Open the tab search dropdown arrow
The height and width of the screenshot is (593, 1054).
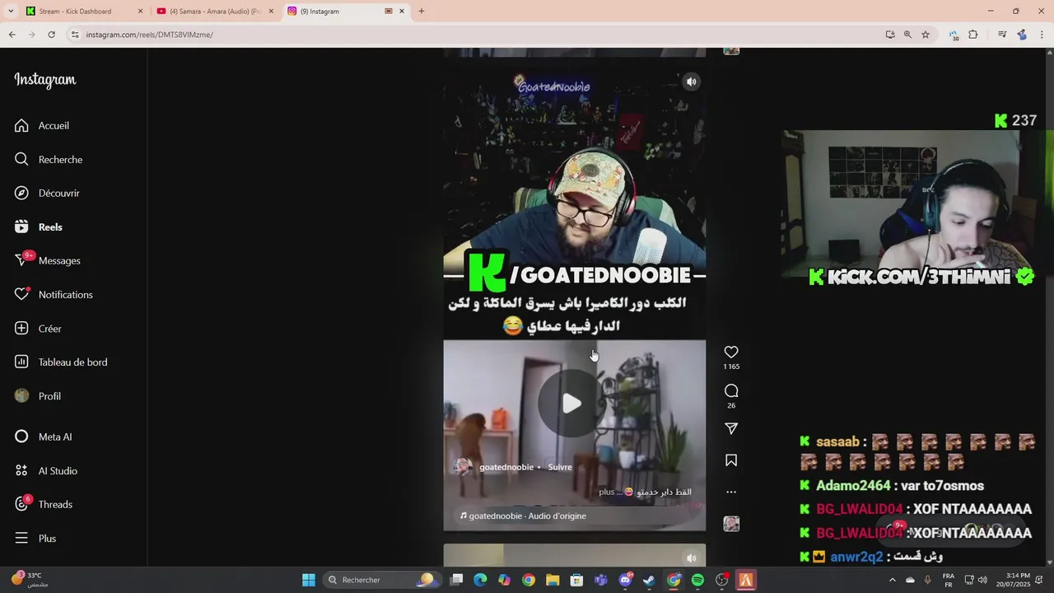pyautogui.click(x=9, y=12)
